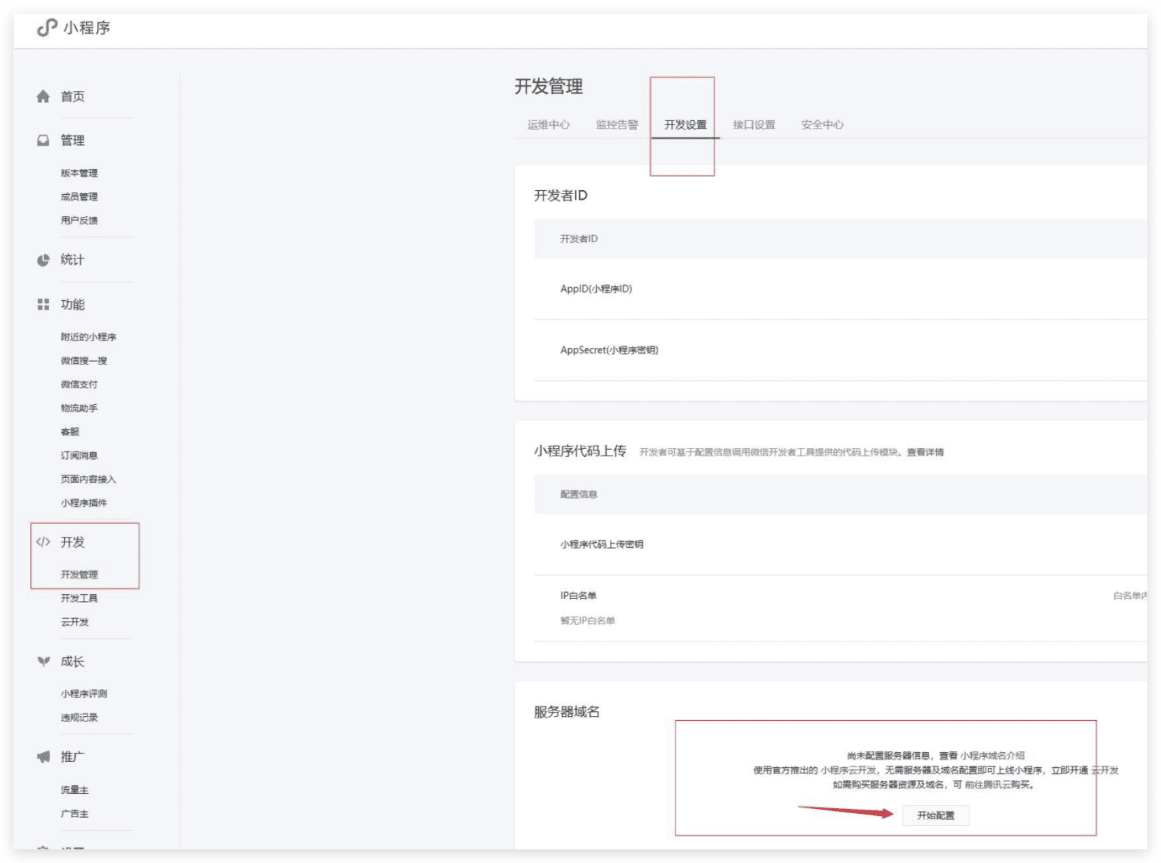The image size is (1161, 863).
Task: Select the 接口设置 tab
Action: tap(754, 124)
